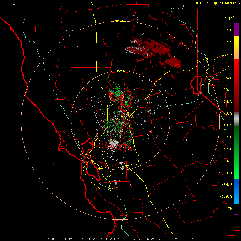Click the -0.9 value on the velocity scale
Screen dimensions: 241x241
(228, 114)
